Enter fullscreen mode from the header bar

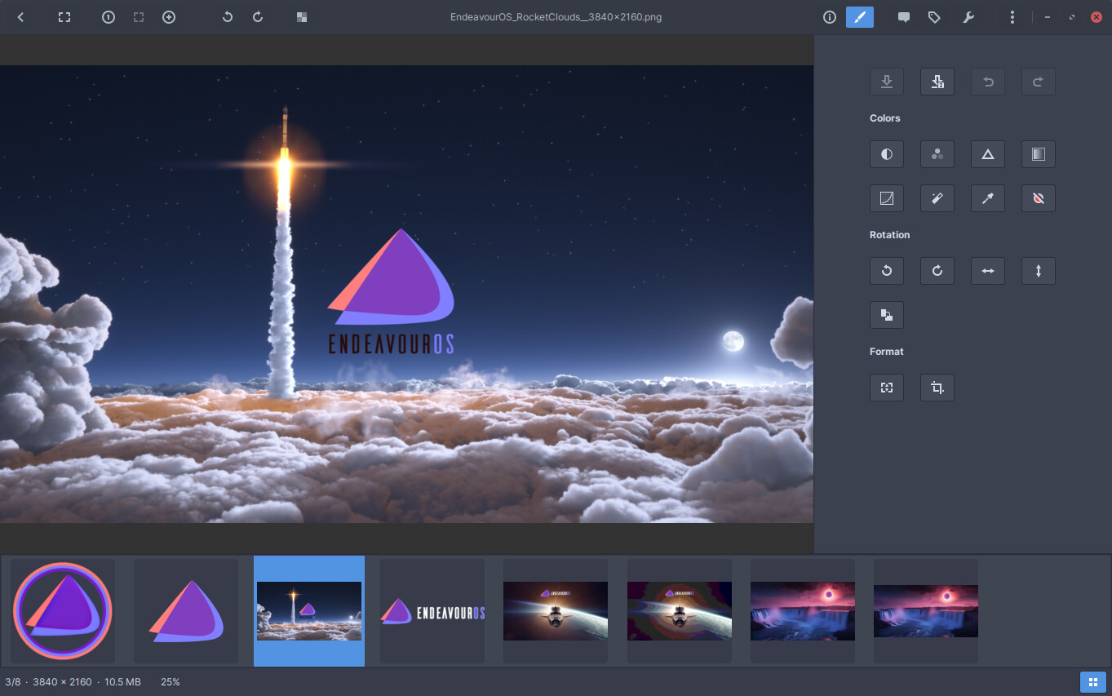click(64, 17)
